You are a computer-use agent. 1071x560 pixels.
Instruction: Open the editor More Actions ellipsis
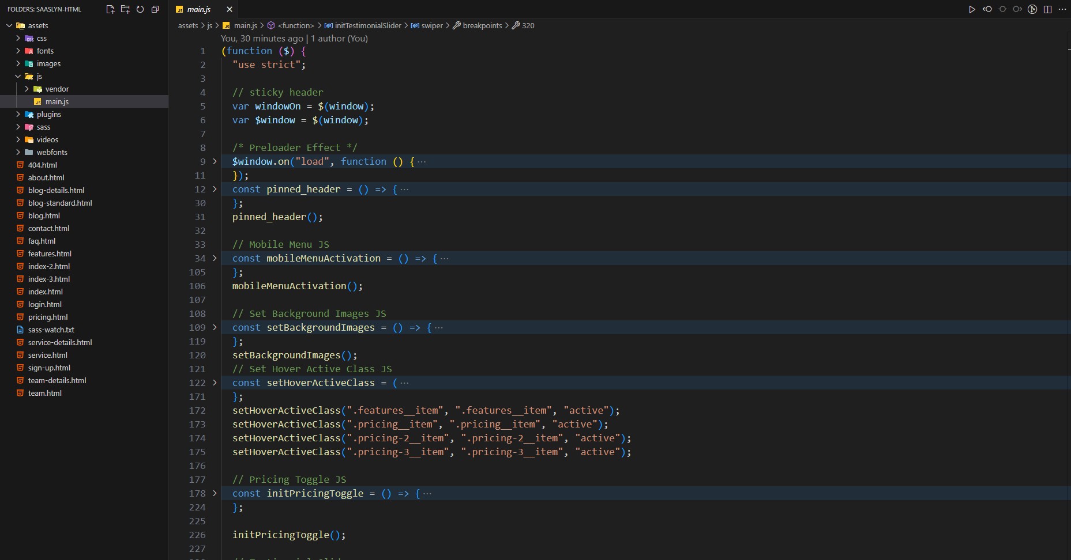pos(1062,9)
